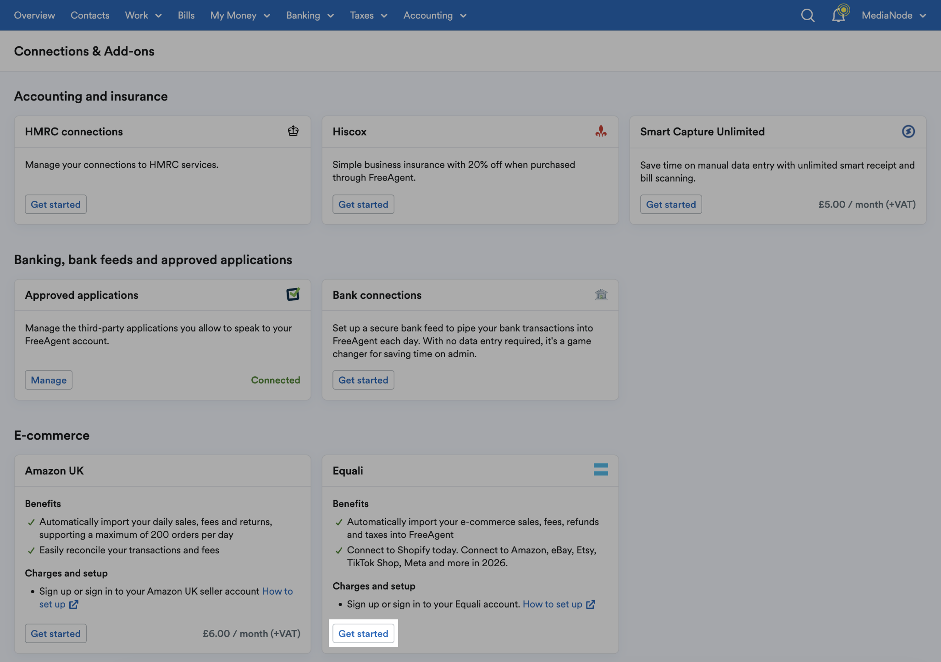This screenshot has height=662, width=941.
Task: Open Amazon UK How to set up link
Action: click(x=277, y=591)
